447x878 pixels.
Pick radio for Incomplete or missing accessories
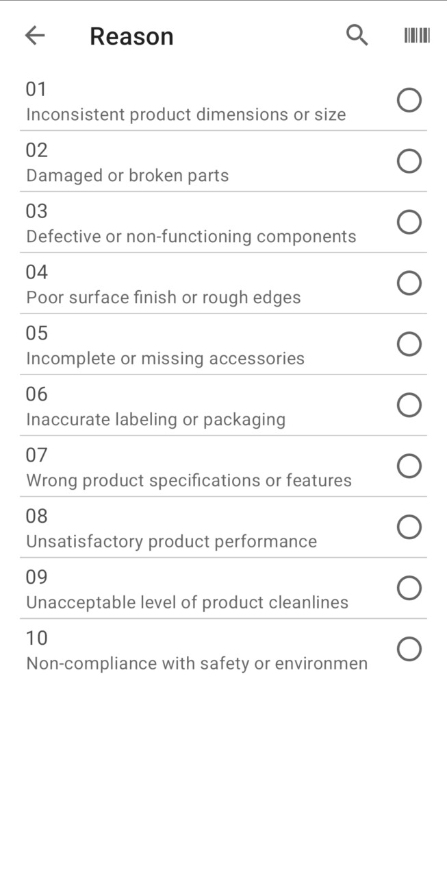click(x=409, y=344)
